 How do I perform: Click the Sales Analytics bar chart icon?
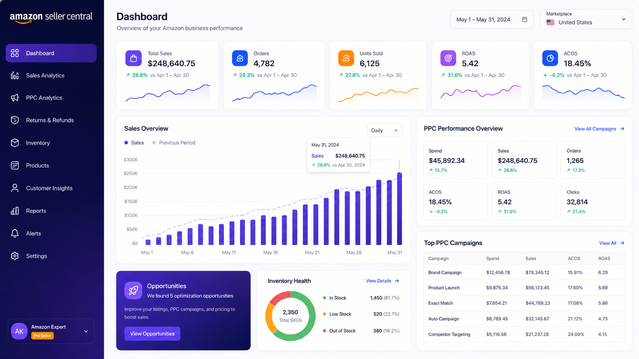click(x=15, y=76)
